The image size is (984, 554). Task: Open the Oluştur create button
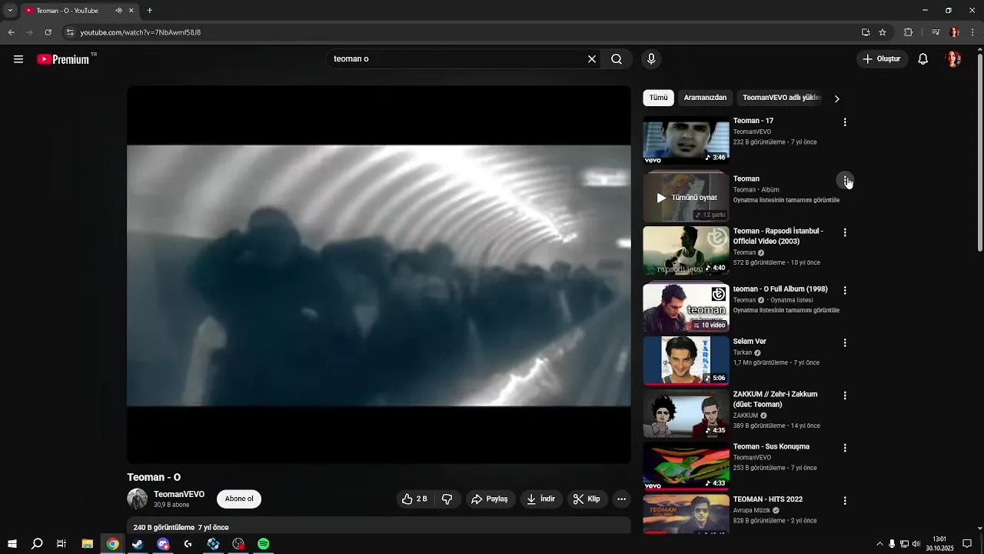[882, 59]
